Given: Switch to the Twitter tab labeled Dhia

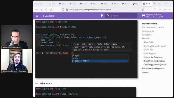Looking at the screenshot, I should tap(115, 4).
